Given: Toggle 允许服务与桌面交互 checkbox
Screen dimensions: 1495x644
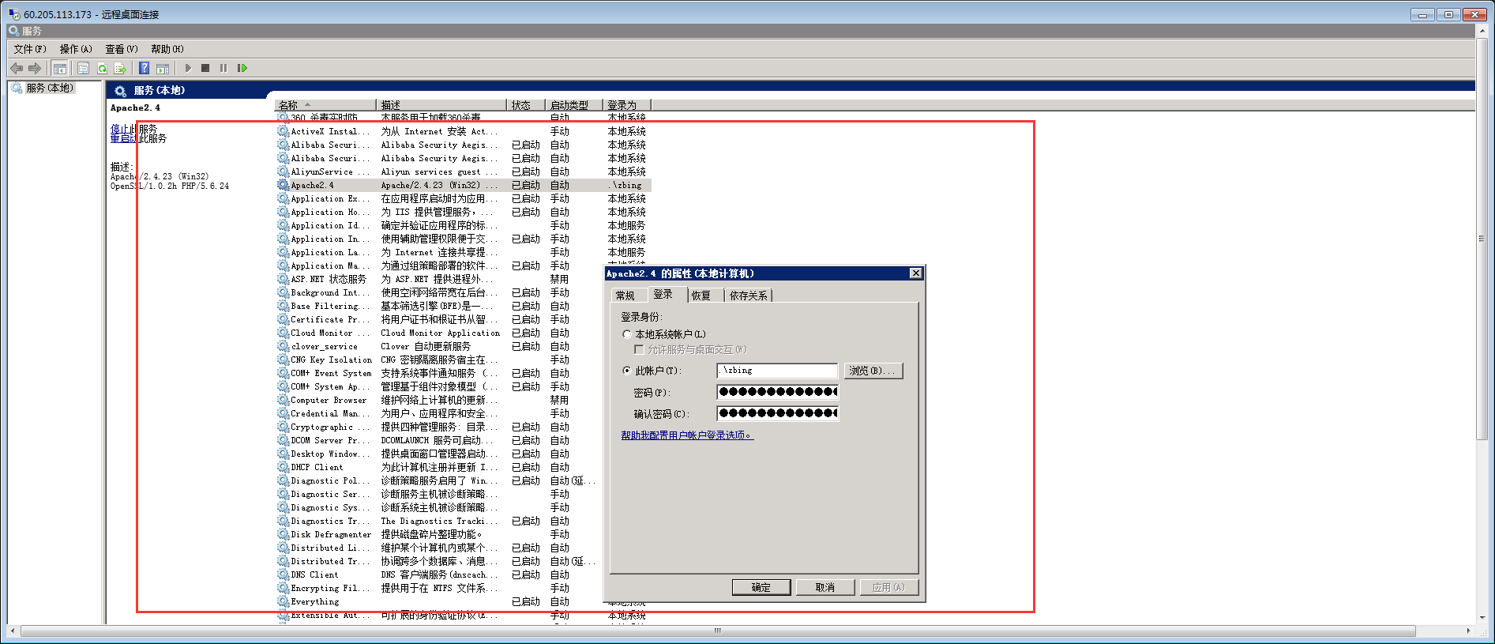Looking at the screenshot, I should pyautogui.click(x=639, y=349).
